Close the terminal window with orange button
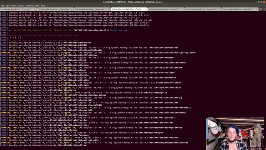This screenshot has width=266, height=150. [264, 2]
